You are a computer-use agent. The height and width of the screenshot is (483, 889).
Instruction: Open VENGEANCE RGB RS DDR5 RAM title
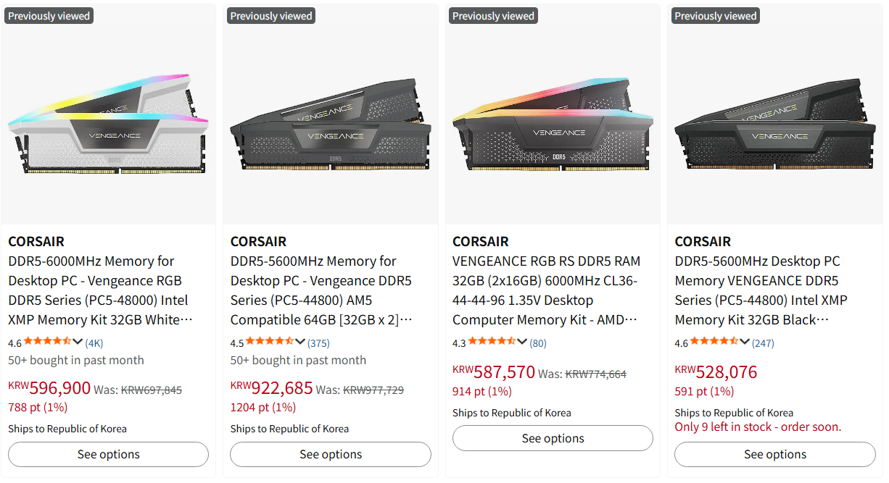pyautogui.click(x=546, y=290)
